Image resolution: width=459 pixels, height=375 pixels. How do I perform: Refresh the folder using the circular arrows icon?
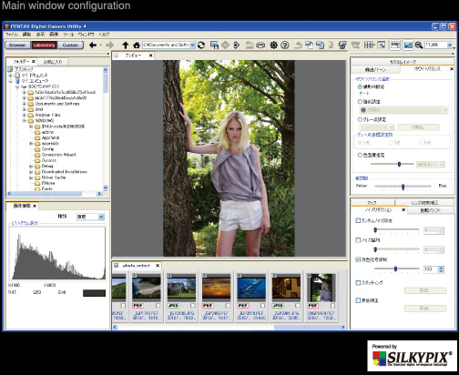201,46
